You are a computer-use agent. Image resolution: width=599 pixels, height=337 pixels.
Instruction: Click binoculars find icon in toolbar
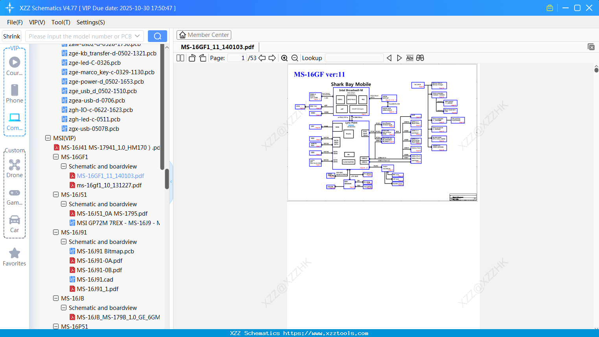point(420,58)
